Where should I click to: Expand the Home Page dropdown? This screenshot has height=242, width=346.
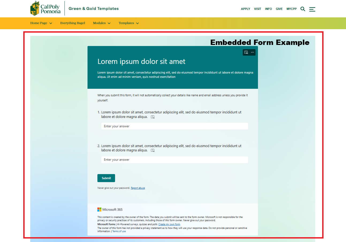(x=41, y=23)
